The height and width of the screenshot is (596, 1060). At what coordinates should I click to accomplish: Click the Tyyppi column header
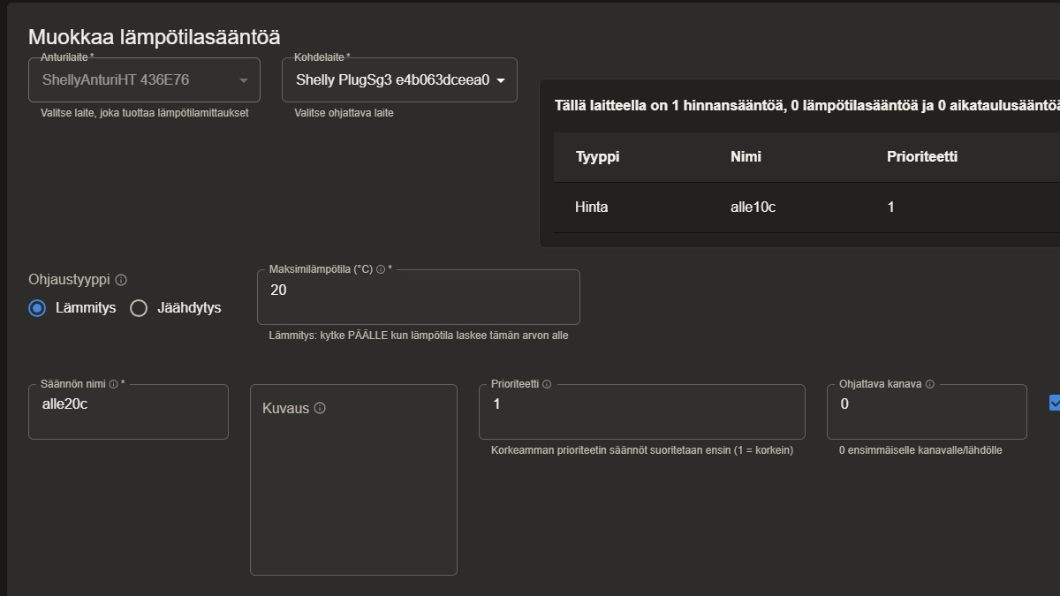(597, 157)
